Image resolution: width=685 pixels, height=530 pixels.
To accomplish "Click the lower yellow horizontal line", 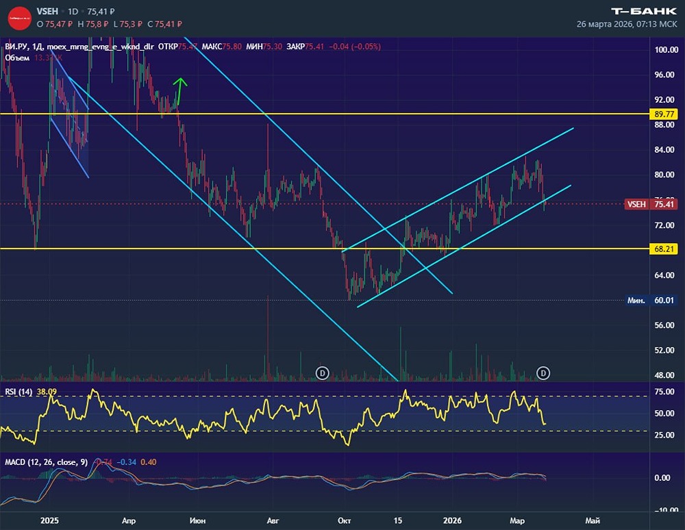I will click(x=325, y=249).
